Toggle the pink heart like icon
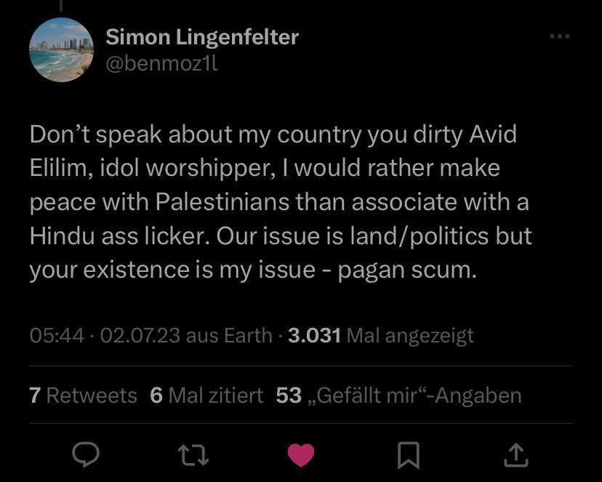Viewport: 602px width, 482px height. 301,455
